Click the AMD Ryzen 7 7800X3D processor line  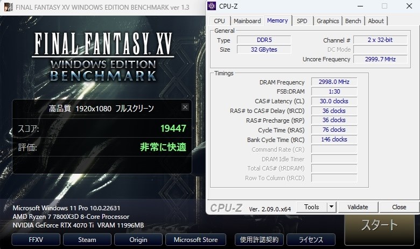(x=71, y=217)
